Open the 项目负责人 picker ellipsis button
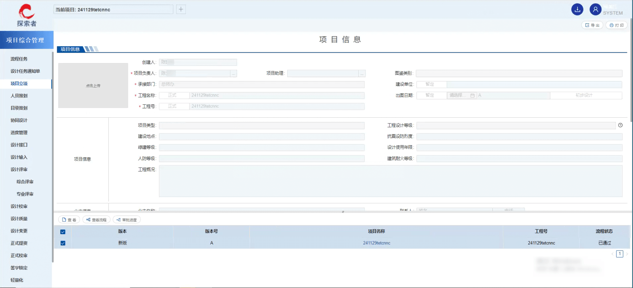Image resolution: width=633 pixels, height=288 pixels. (x=233, y=74)
